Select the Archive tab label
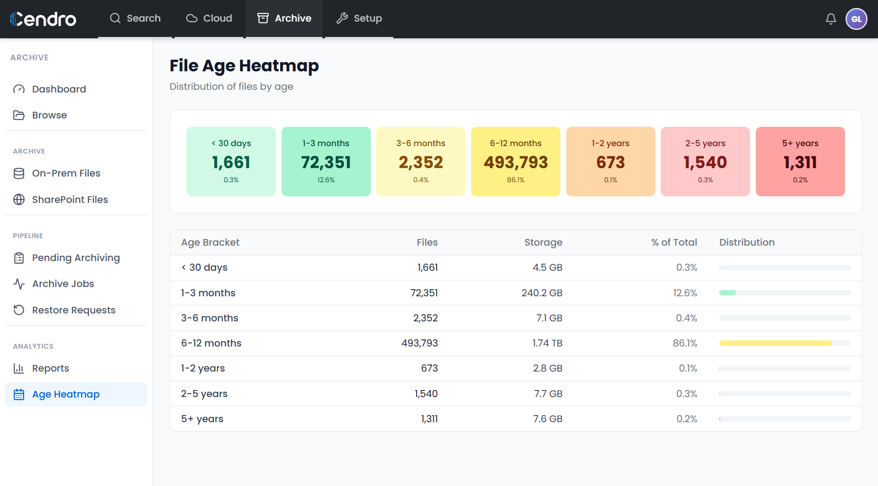878x486 pixels. (x=293, y=18)
